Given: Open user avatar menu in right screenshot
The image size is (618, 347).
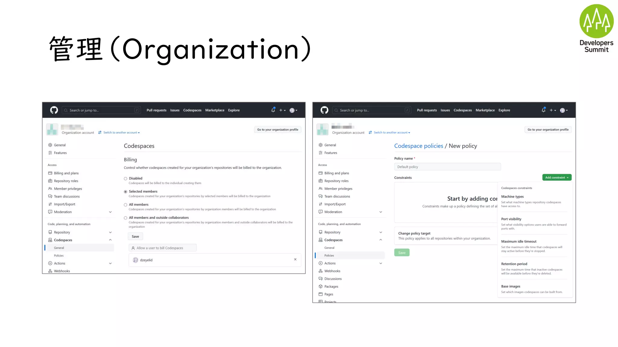Looking at the screenshot, I should [564, 110].
